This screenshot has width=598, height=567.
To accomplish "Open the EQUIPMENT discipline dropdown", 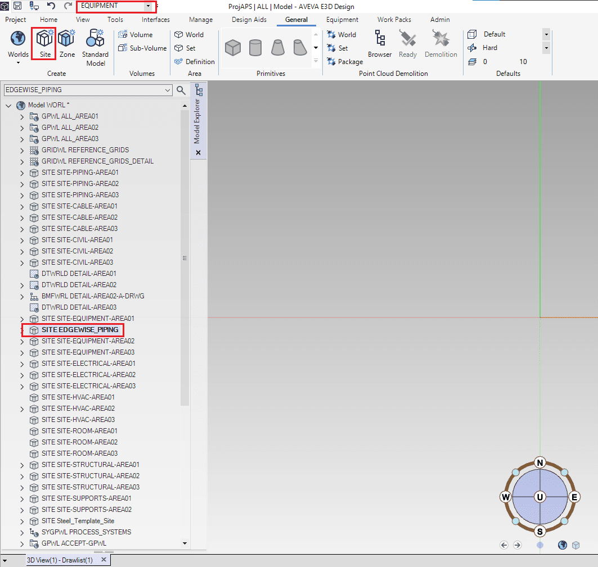I will pos(148,6).
